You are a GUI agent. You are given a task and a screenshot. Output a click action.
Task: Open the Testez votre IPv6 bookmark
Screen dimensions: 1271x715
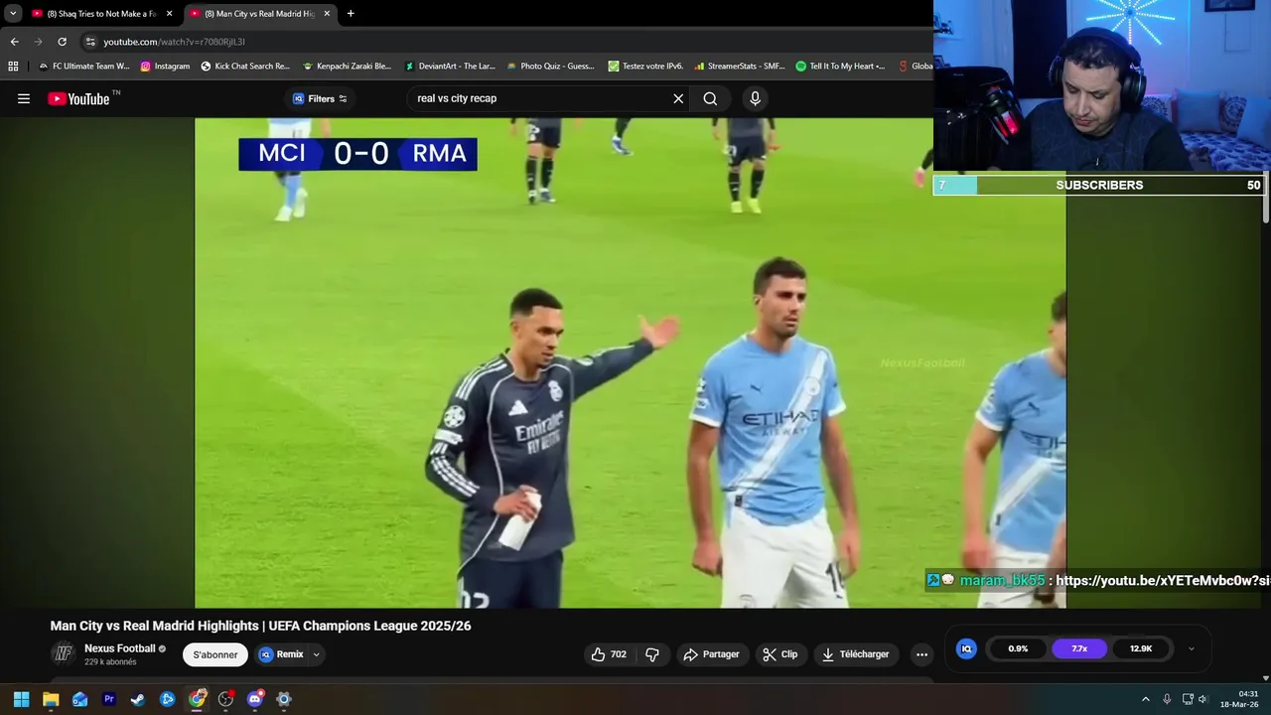tap(645, 67)
